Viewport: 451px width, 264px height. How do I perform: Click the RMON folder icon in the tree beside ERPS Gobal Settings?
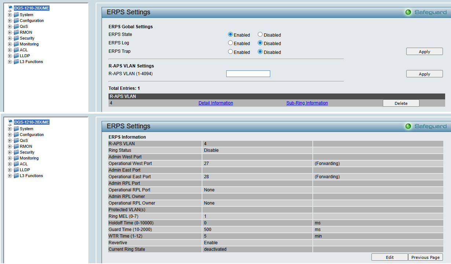click(x=16, y=32)
